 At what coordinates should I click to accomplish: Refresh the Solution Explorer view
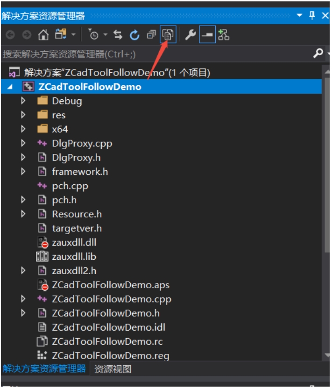point(134,35)
